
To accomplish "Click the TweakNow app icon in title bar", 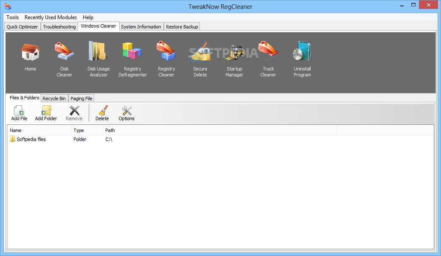I will (x=8, y=6).
